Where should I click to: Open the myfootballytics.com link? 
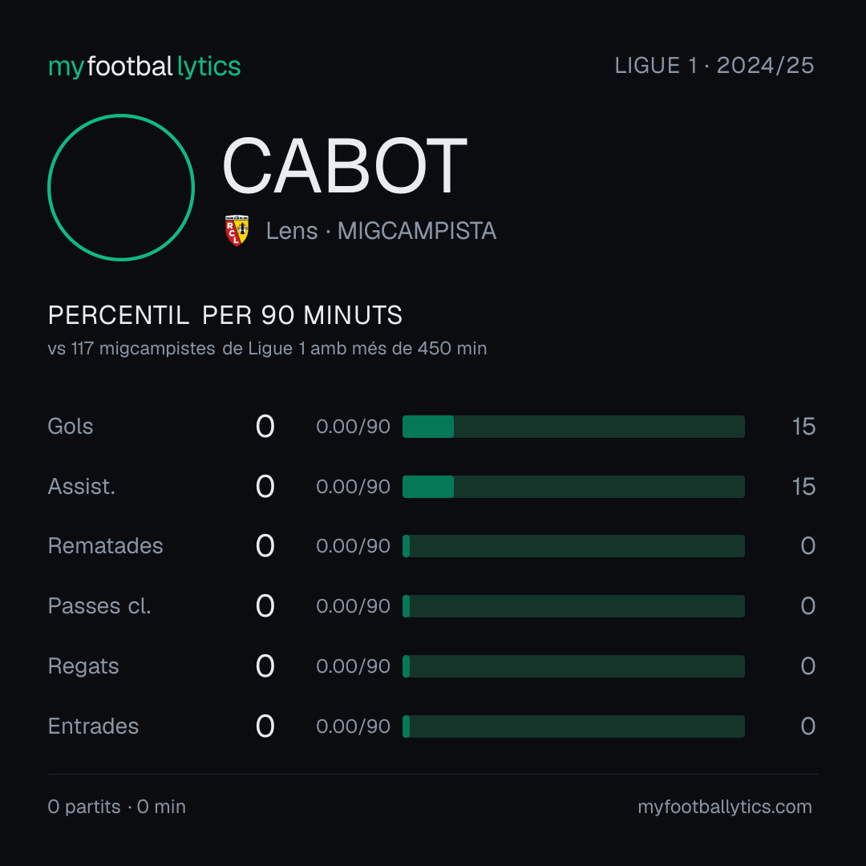[x=725, y=807]
